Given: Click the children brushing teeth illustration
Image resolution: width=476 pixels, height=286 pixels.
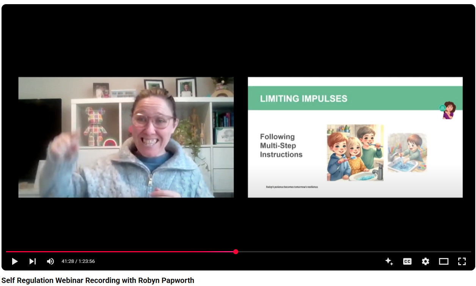Looking at the screenshot, I should pos(355,153).
